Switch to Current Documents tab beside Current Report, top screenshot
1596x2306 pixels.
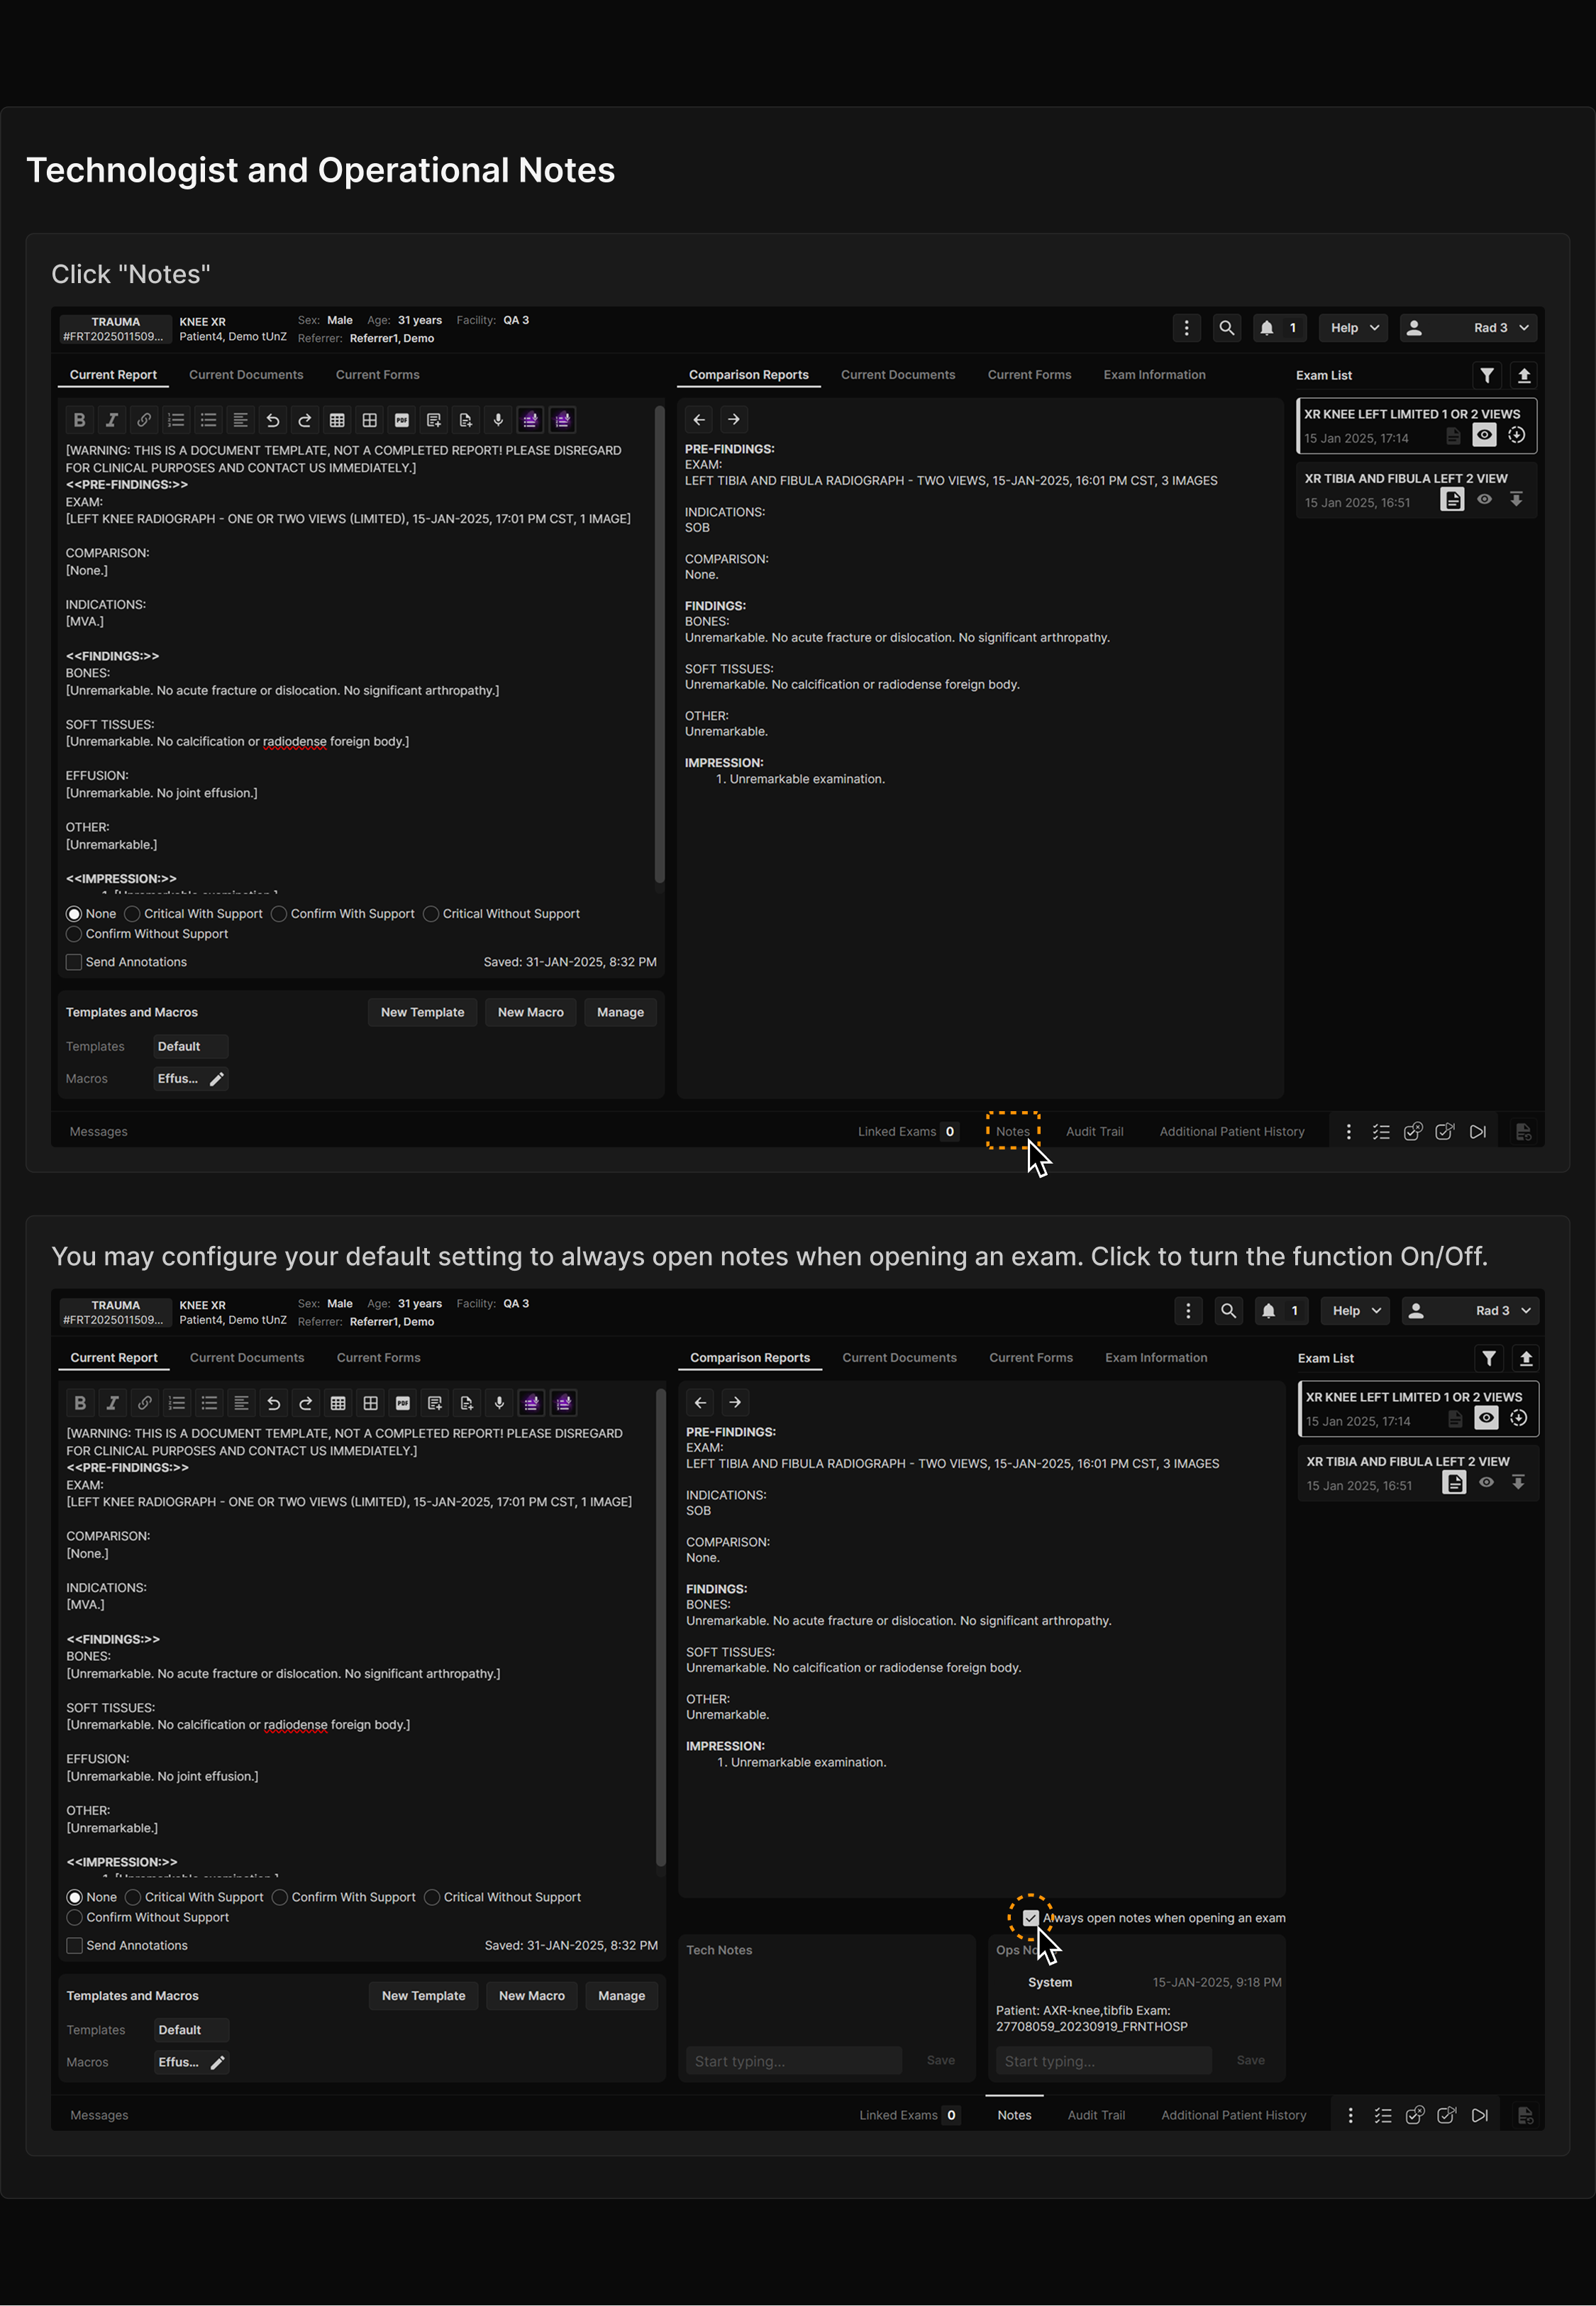[246, 375]
